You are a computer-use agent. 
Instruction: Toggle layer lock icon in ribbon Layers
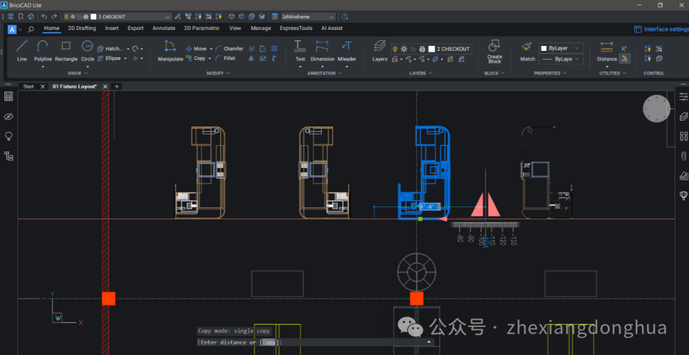pyautogui.click(x=413, y=48)
